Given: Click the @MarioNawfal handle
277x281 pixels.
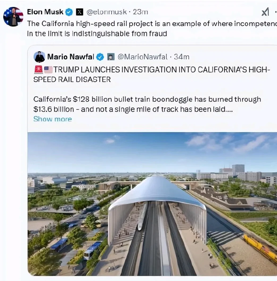Looking at the screenshot, I should tap(142, 57).
